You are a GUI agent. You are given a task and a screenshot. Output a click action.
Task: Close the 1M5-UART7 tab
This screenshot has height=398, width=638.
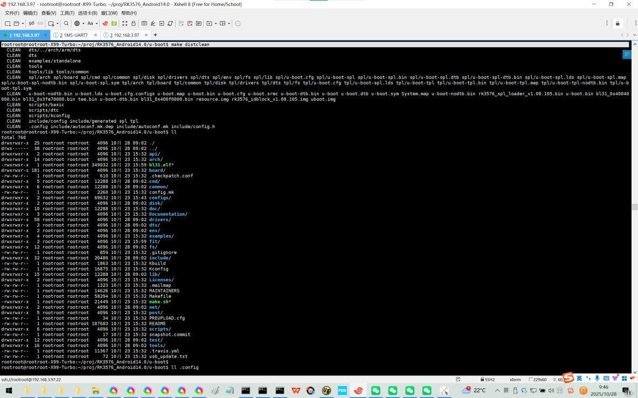(95, 35)
